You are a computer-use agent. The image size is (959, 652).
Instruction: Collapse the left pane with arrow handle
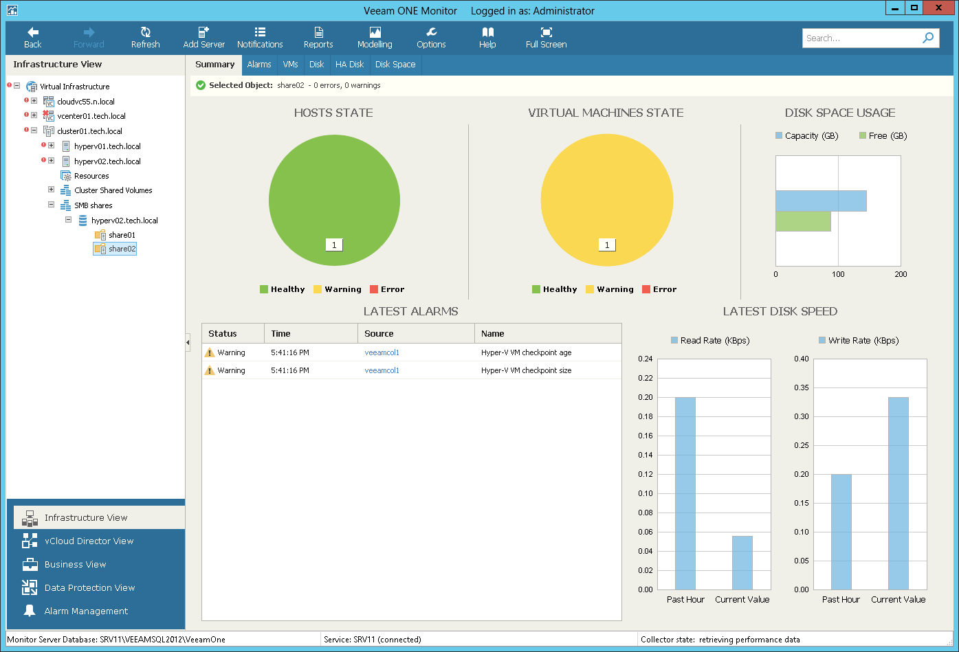tap(188, 342)
